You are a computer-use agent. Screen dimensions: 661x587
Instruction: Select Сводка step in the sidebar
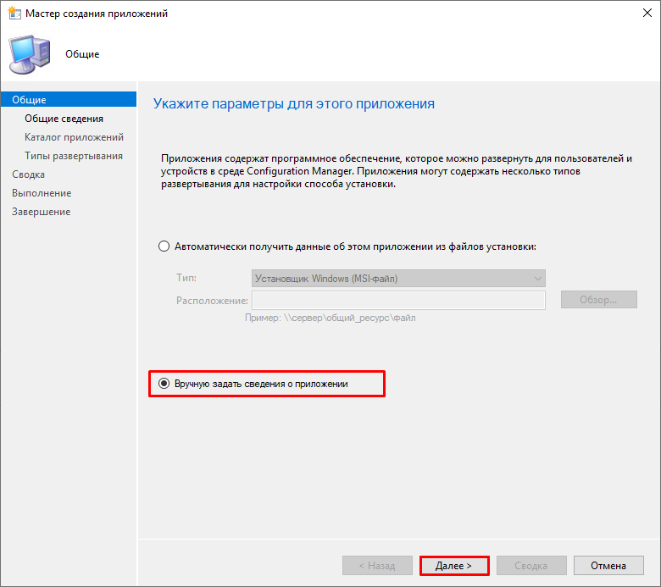pyautogui.click(x=28, y=174)
